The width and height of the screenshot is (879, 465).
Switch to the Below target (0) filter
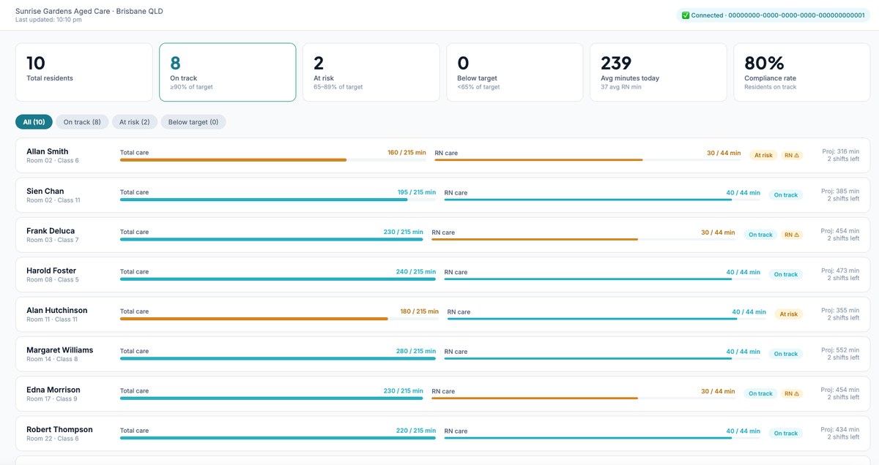(x=193, y=122)
